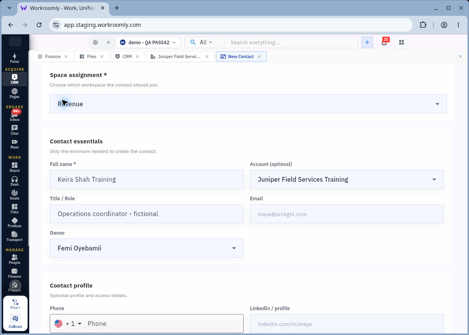Click the blue quick-create plus button
Screen dimensions: 469x335
(367, 42)
